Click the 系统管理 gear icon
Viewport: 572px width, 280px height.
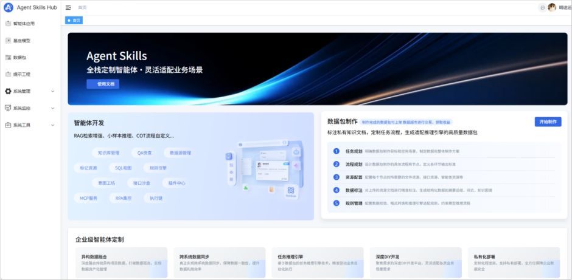[x=8, y=91]
